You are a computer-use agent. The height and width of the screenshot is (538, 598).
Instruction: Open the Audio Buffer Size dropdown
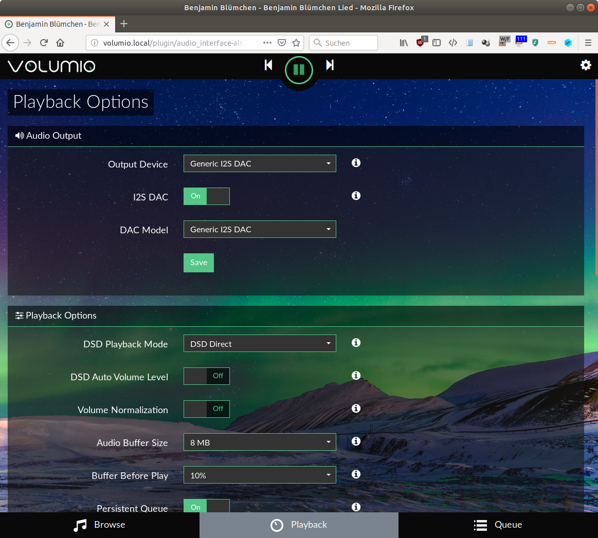(x=260, y=442)
